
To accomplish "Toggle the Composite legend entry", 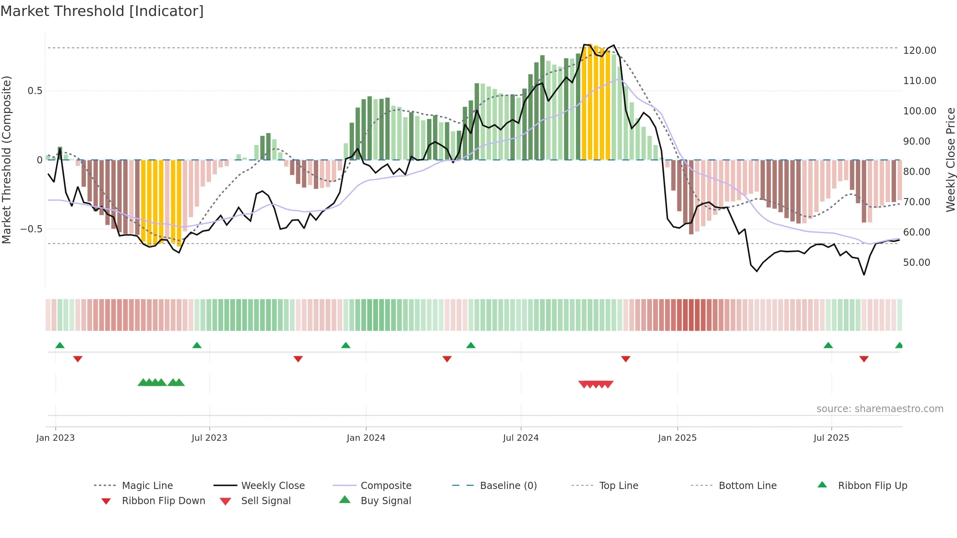I will coord(372,485).
